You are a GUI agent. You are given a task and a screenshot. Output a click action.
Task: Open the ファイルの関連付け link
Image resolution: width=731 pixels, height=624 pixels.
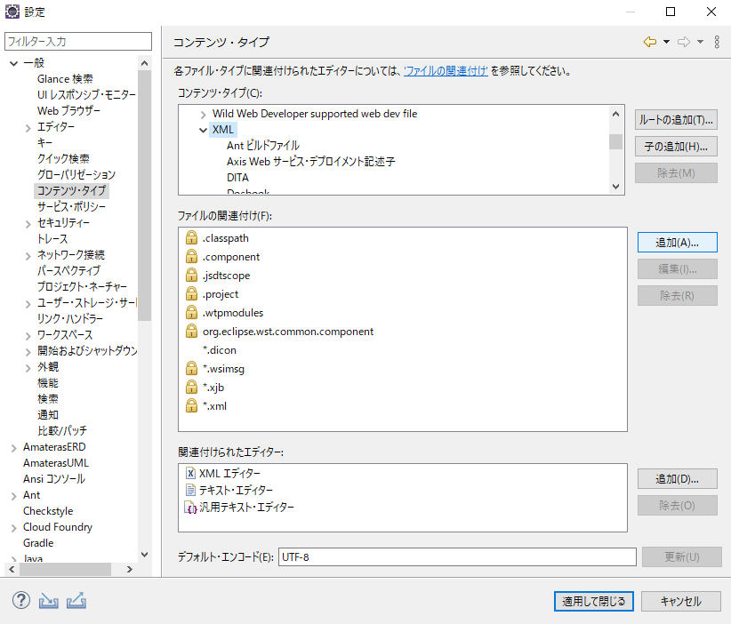tap(446, 71)
